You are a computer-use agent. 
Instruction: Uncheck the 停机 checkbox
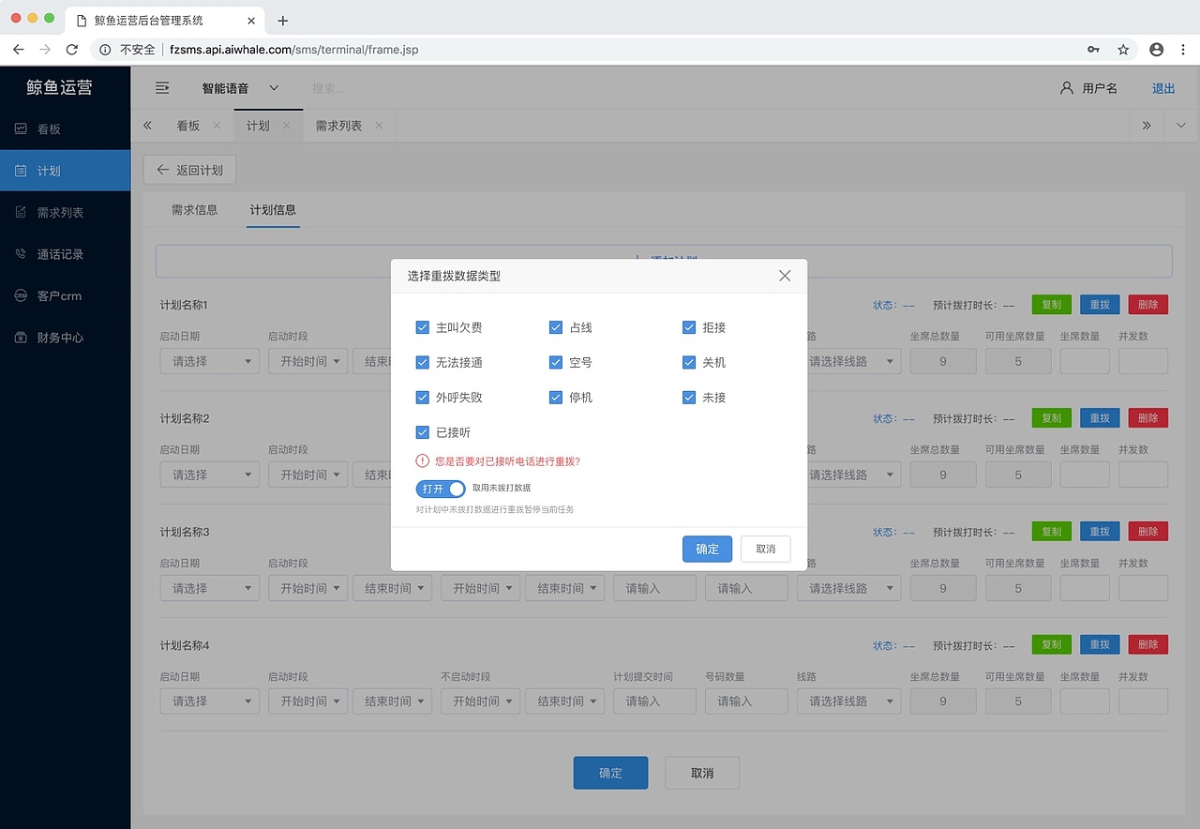tap(556, 397)
